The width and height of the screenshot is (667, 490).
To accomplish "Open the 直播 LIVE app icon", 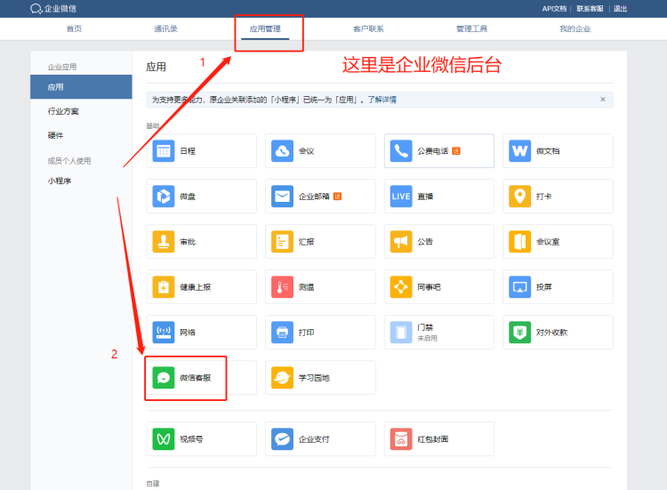I will 401,196.
